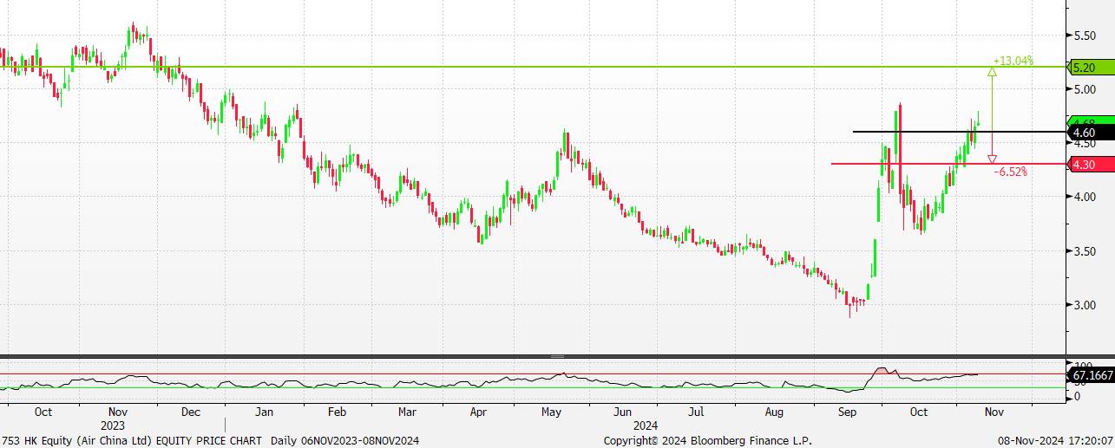This screenshot has height=448, width=1115.
Task: Select the red 4.30 stop price tag
Action: pos(1090,164)
